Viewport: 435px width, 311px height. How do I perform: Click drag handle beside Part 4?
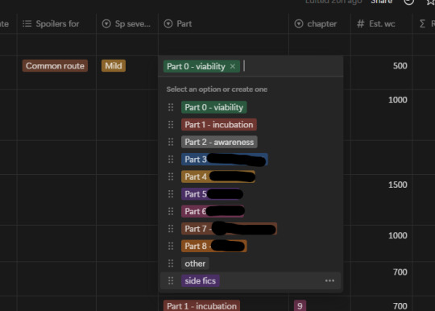click(x=171, y=176)
